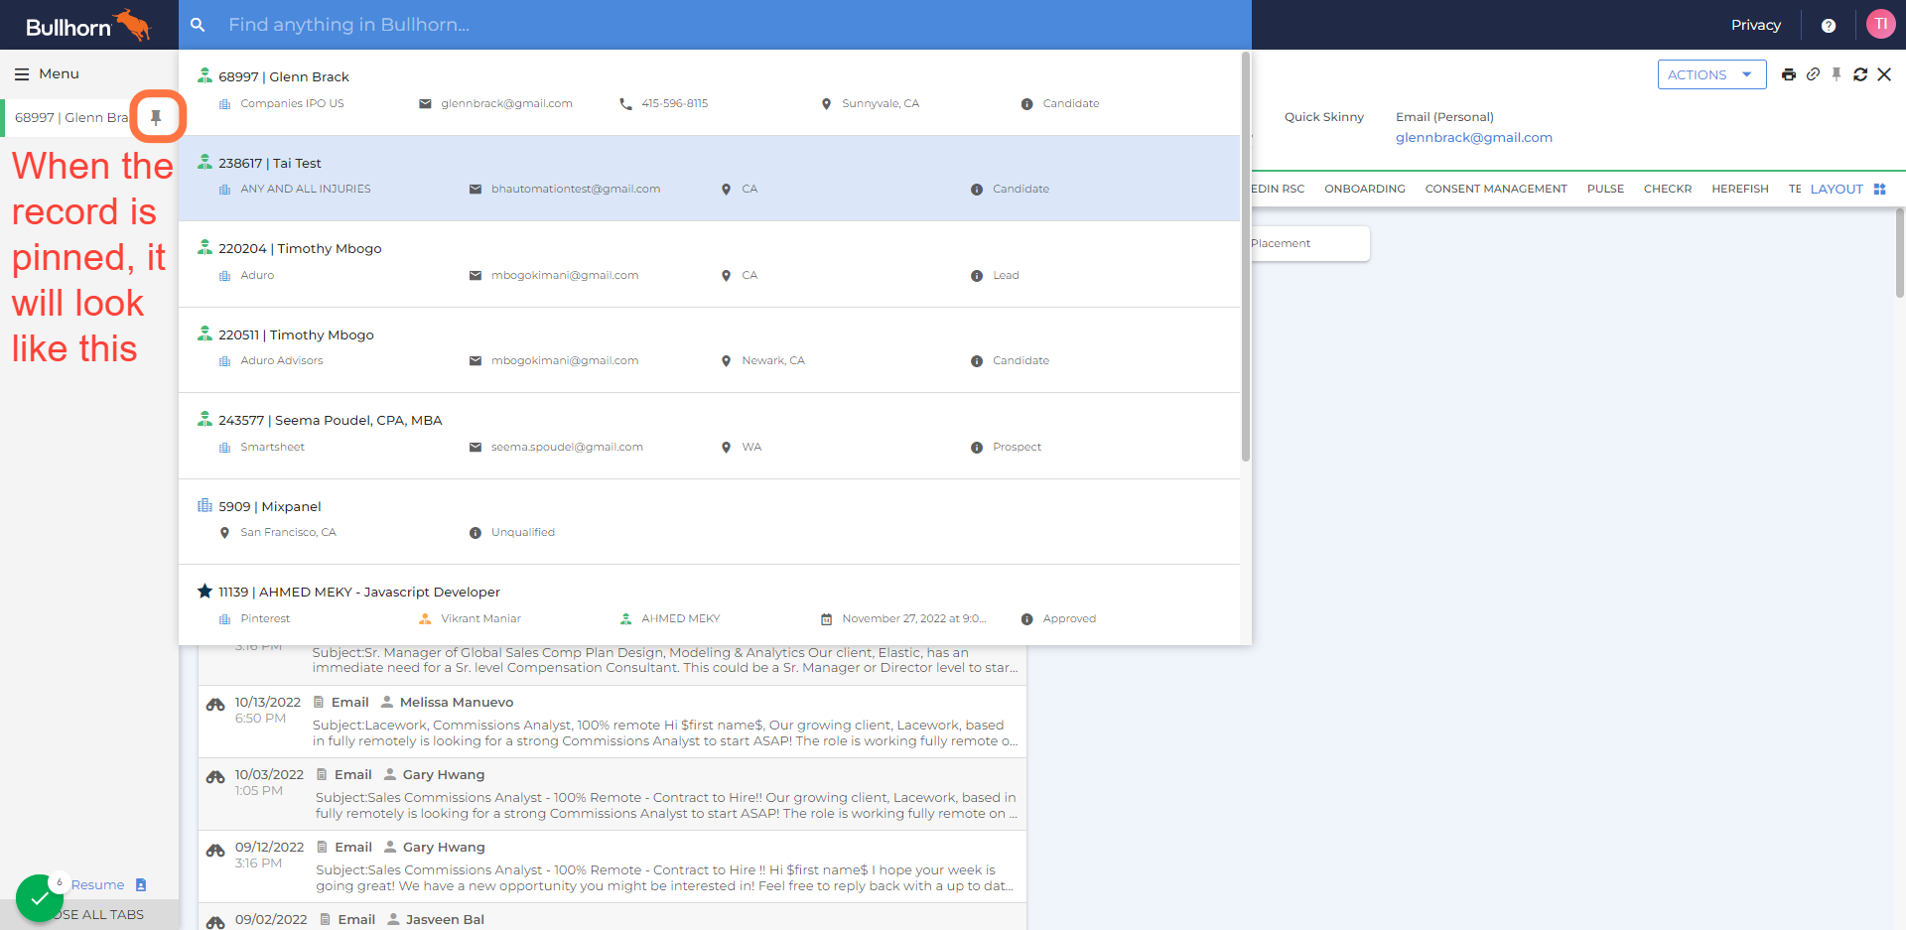Click green checkmark circle badge
The image size is (1906, 930).
pyautogui.click(x=40, y=898)
